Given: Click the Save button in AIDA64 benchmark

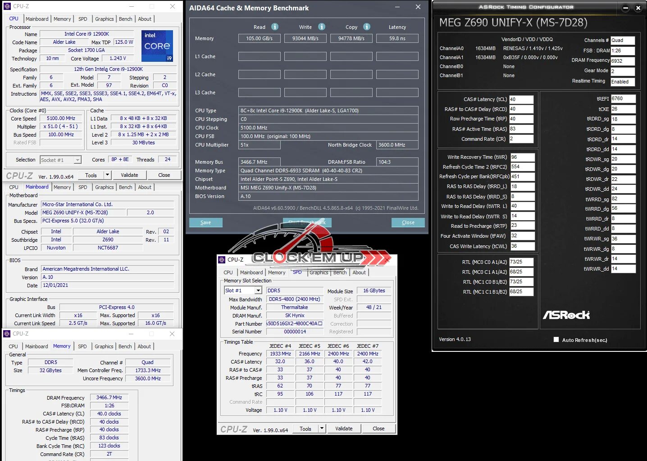Looking at the screenshot, I should pyautogui.click(x=206, y=222).
